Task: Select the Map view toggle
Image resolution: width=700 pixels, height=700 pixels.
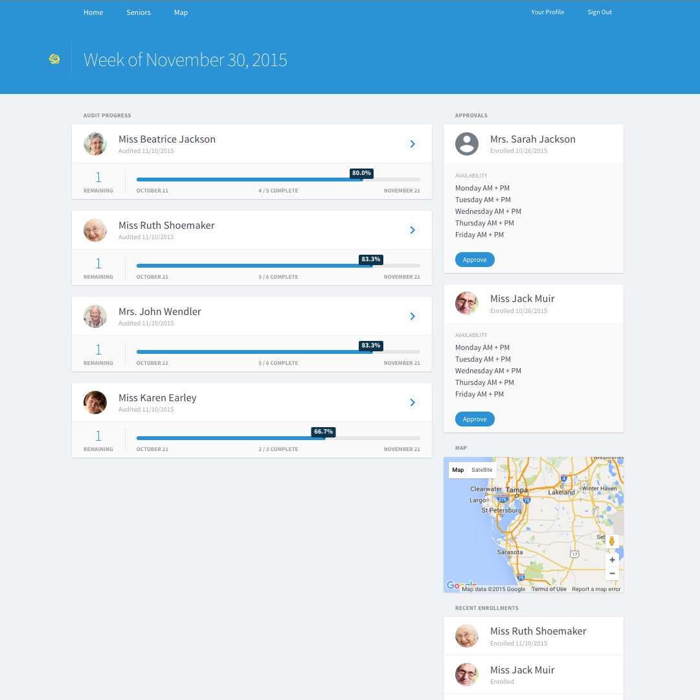Action: 458,470
